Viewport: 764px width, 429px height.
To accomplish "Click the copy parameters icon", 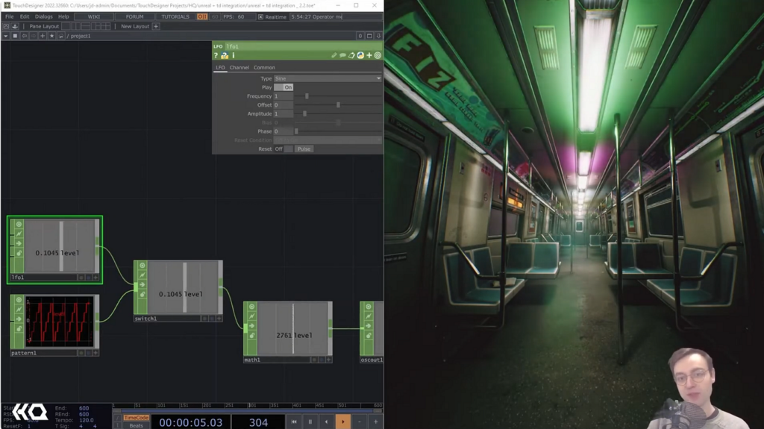I will tap(351, 55).
